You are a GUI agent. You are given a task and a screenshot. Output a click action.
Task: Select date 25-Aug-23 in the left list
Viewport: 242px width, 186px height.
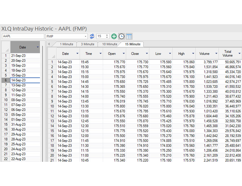coord(25,144)
